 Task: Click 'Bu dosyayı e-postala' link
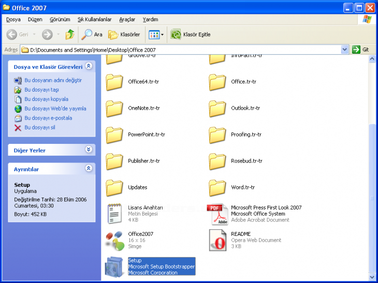(48, 118)
